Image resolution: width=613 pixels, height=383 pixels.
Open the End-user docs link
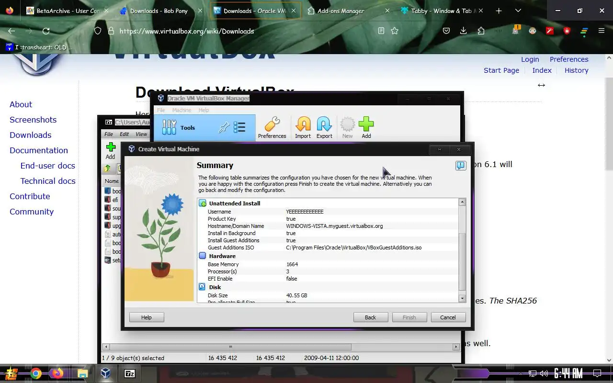pyautogui.click(x=48, y=166)
